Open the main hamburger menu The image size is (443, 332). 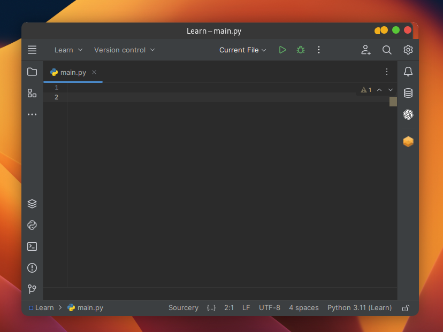(x=32, y=50)
